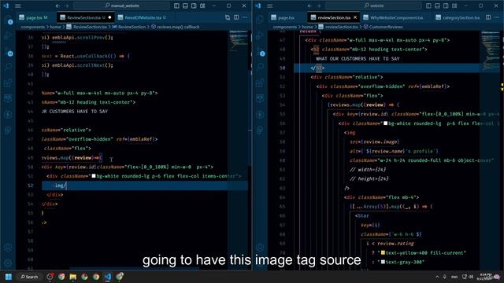Click taskbar Search box
Viewport: 504px width, 283px height.
(29, 277)
